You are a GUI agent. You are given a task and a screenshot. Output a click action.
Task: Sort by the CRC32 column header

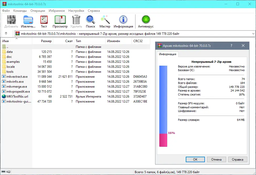coord(141,41)
